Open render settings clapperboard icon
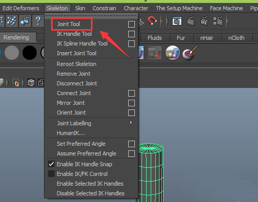The image size is (258, 202). tap(218, 21)
